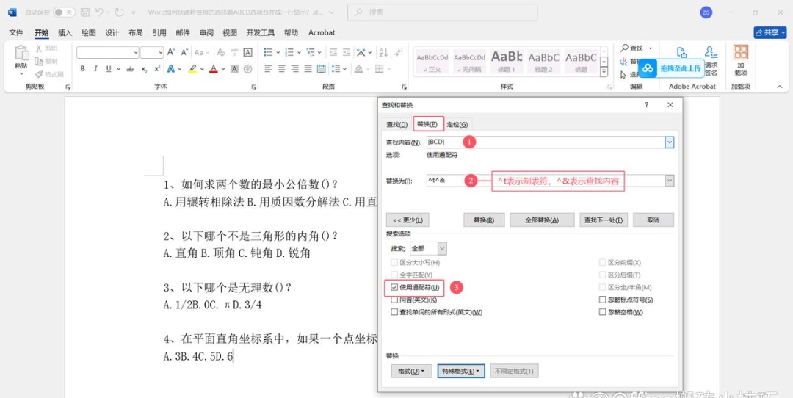Image resolution: width=793 pixels, height=398 pixels.
Task: Open multilevel list icon
Action: click(x=311, y=52)
